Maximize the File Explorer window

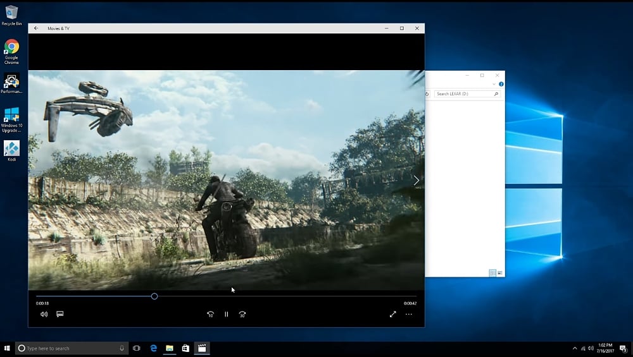click(482, 75)
